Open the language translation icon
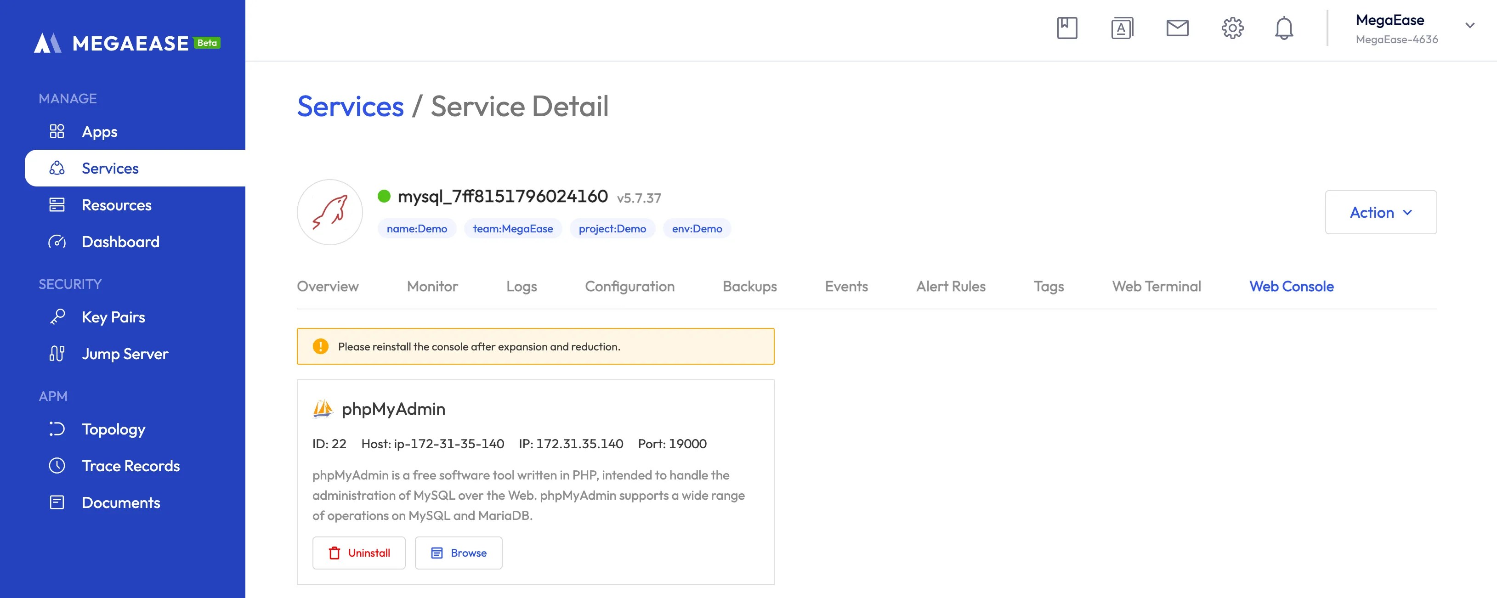 [1122, 28]
